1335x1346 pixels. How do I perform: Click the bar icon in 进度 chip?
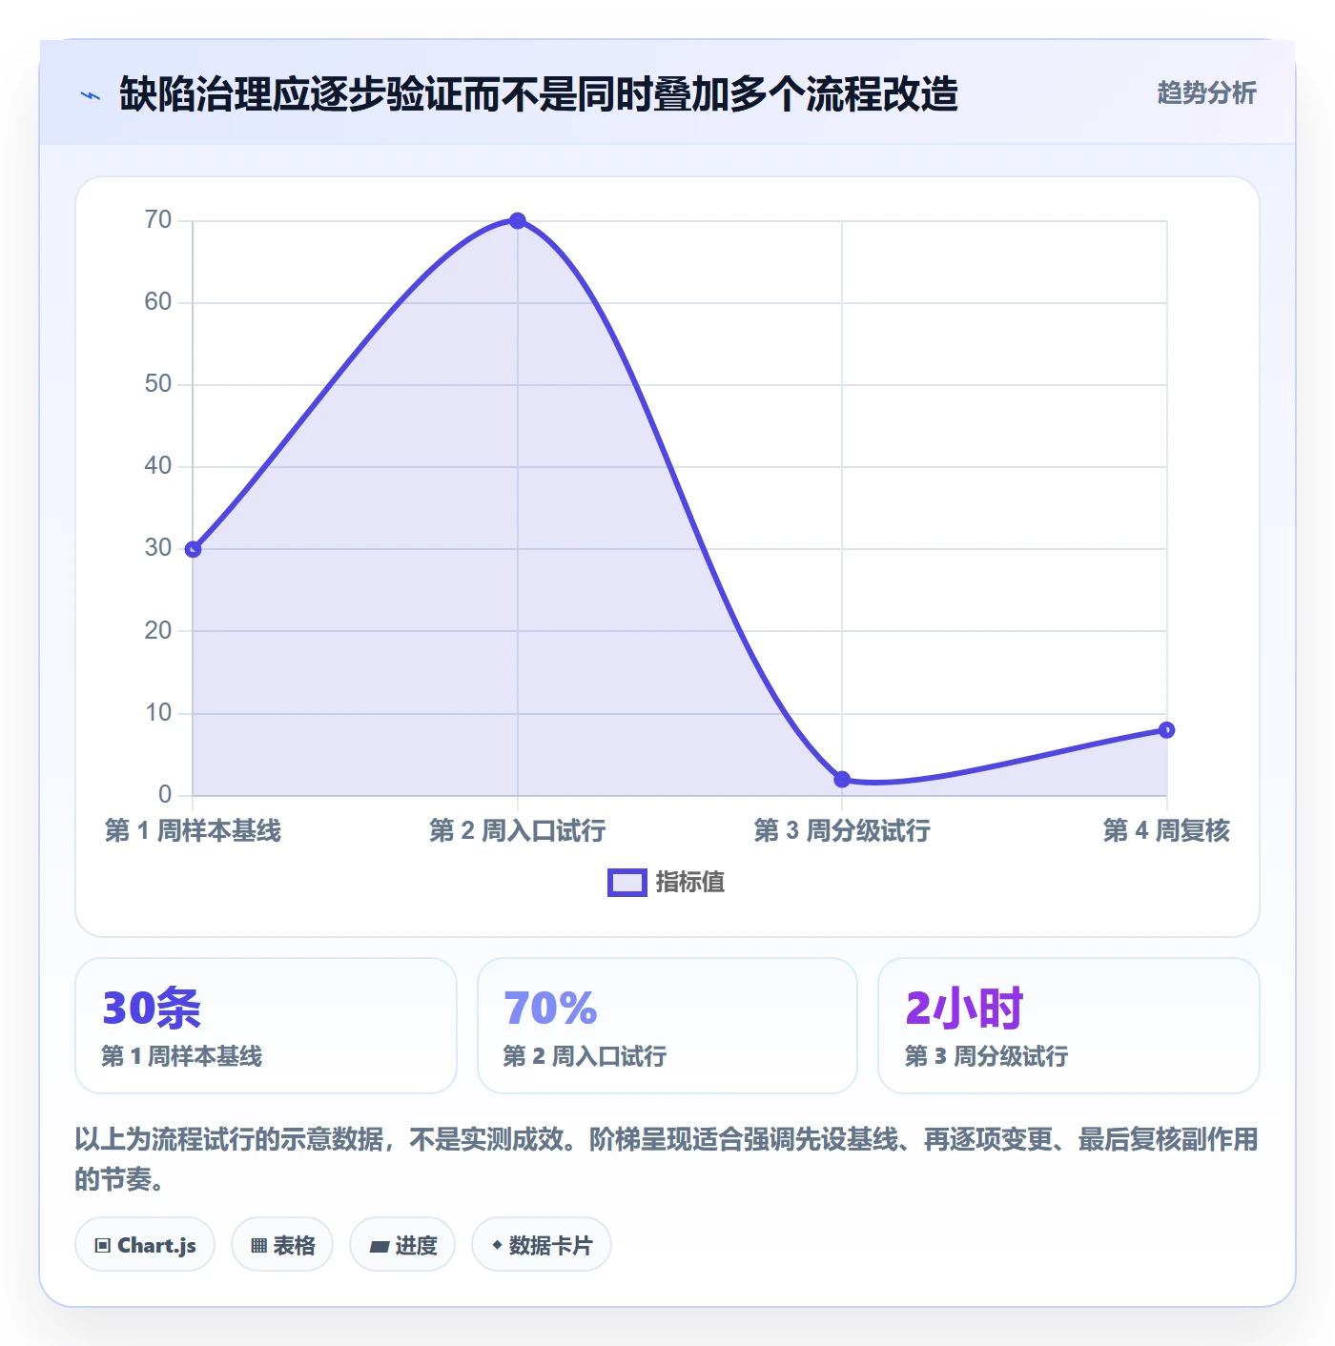(379, 1246)
